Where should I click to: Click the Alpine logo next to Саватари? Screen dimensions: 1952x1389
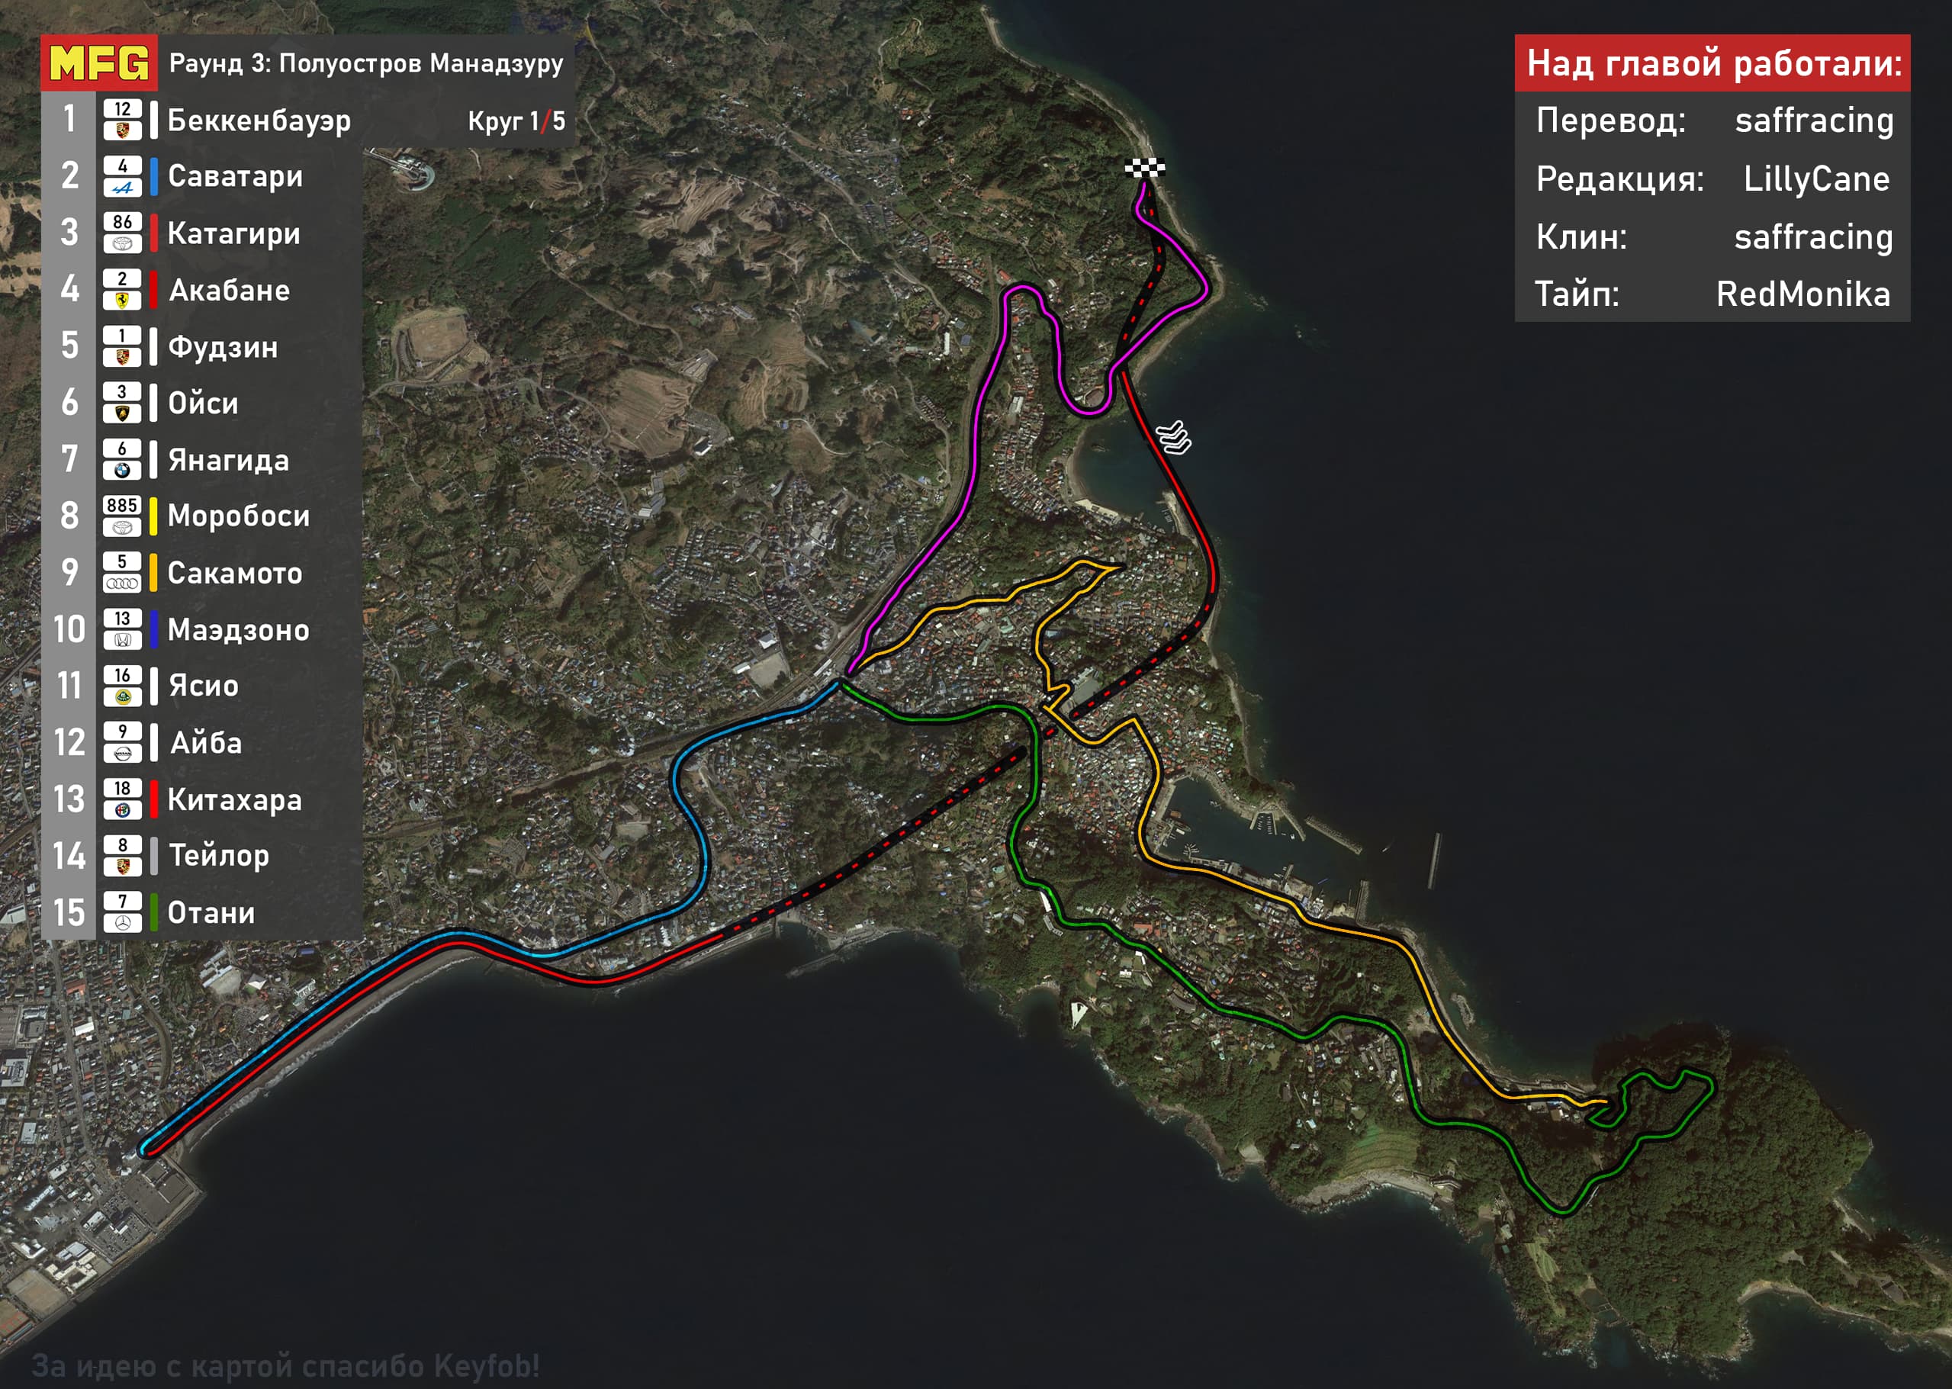click(122, 188)
